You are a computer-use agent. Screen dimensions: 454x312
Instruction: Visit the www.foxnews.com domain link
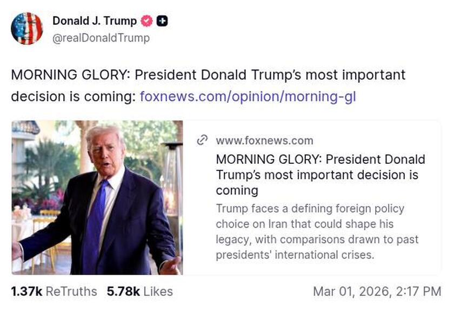(264, 140)
